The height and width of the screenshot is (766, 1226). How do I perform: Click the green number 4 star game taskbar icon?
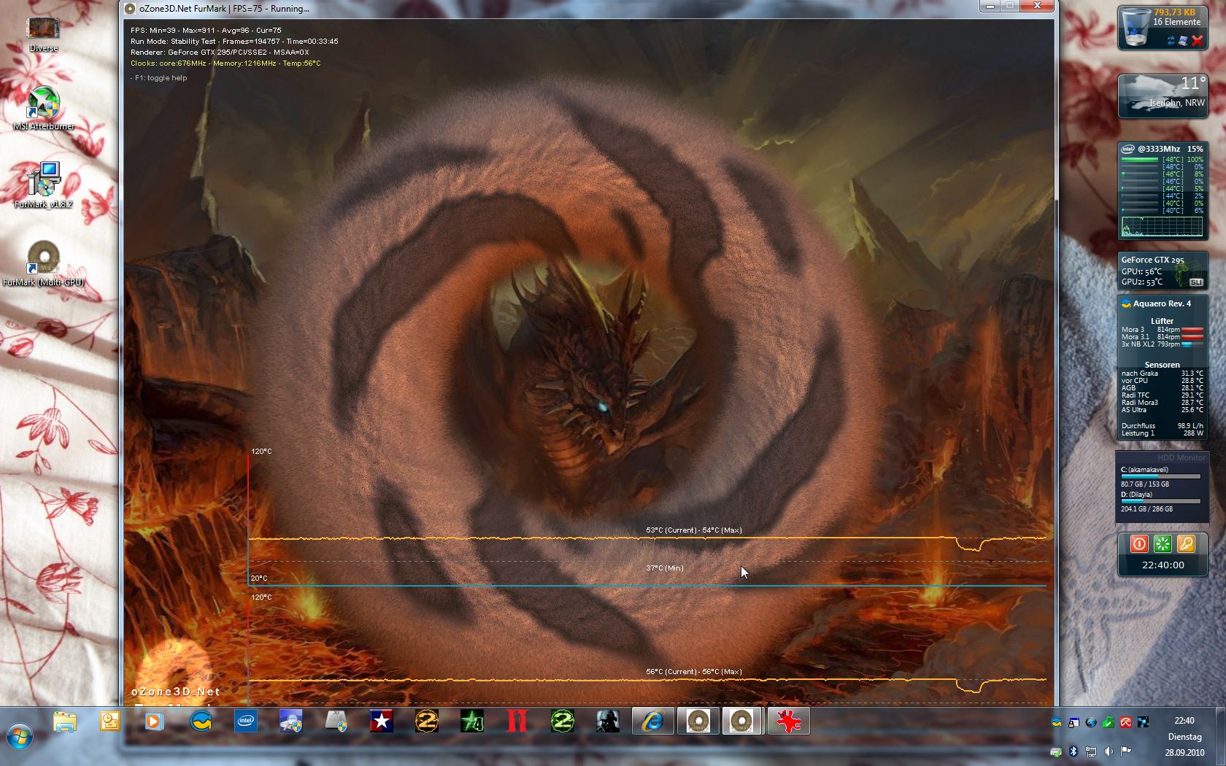[472, 721]
